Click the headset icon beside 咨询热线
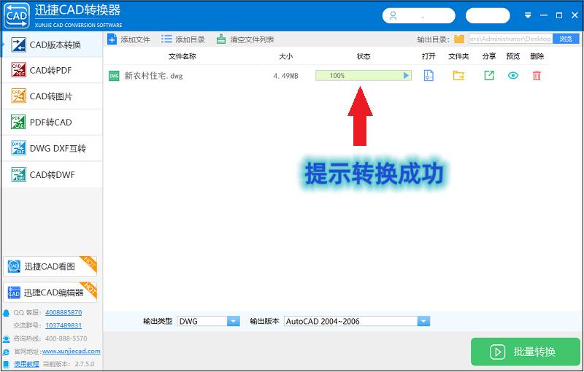 coord(7,339)
